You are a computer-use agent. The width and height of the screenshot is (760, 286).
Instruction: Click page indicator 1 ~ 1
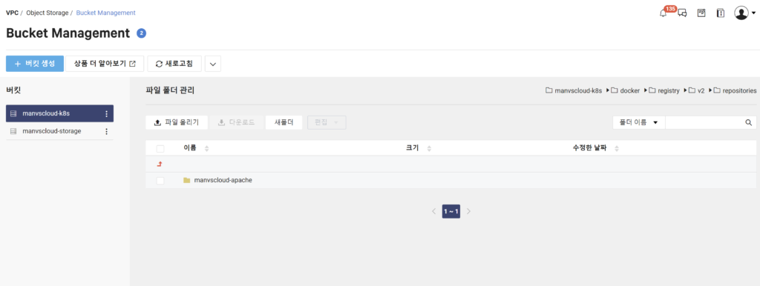(x=451, y=211)
